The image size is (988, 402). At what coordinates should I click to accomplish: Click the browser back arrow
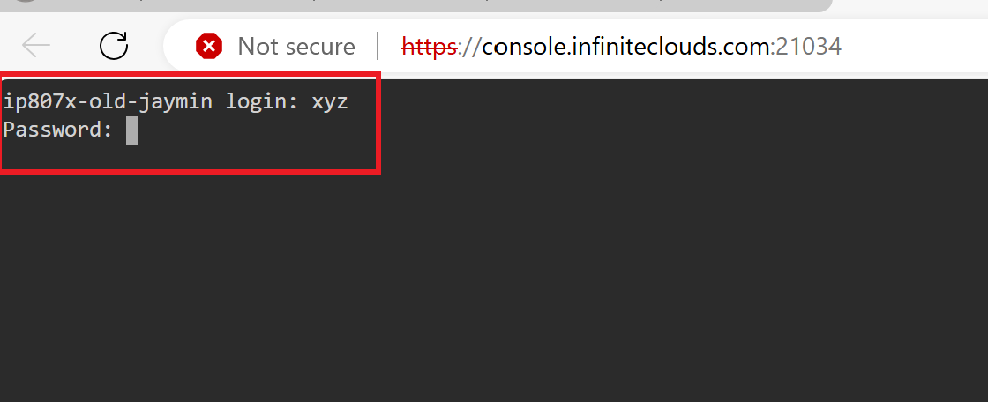(36, 46)
